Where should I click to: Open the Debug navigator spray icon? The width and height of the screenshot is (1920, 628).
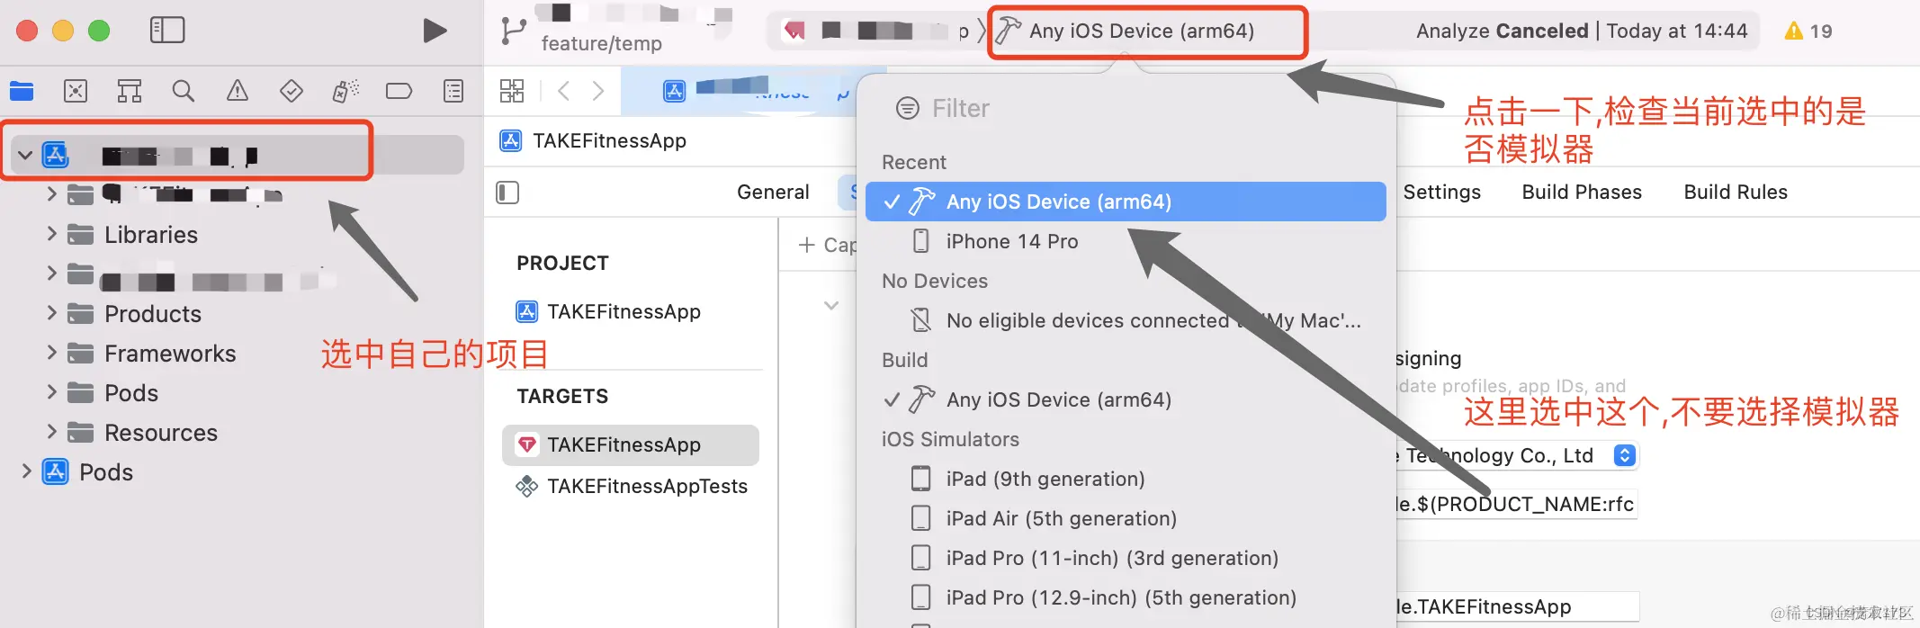345,91
